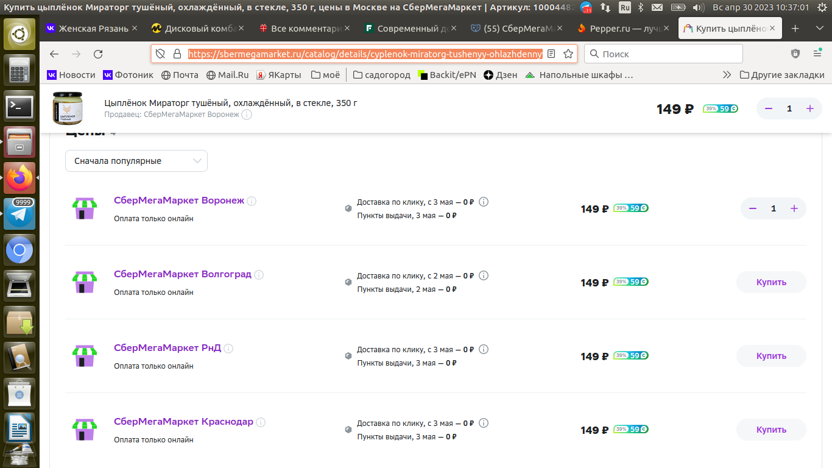
Task: Decrease quantity in the sticky product header
Action: [769, 108]
